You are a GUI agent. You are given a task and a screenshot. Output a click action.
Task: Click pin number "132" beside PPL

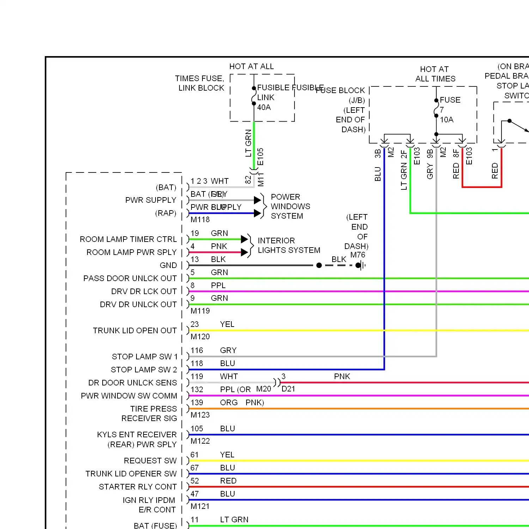197,389
